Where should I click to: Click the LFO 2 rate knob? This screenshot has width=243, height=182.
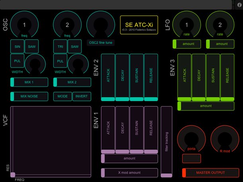(220, 25)
